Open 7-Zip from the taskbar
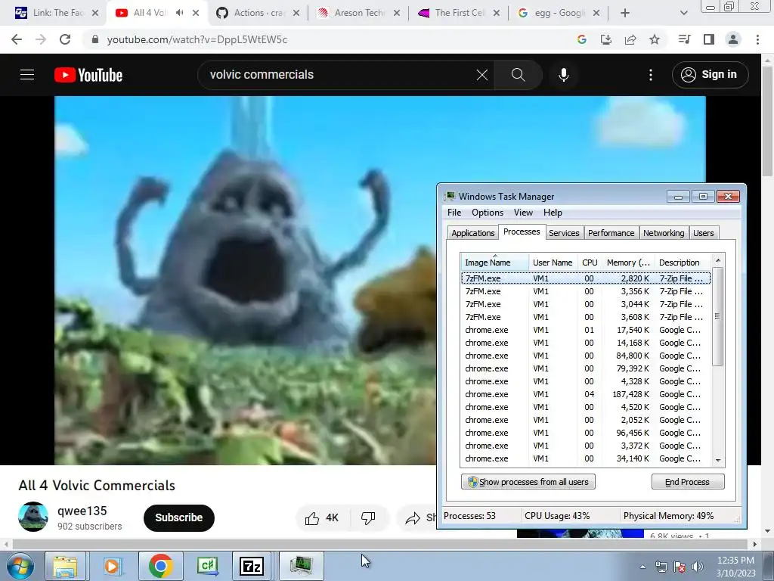This screenshot has width=774, height=581. [251, 566]
